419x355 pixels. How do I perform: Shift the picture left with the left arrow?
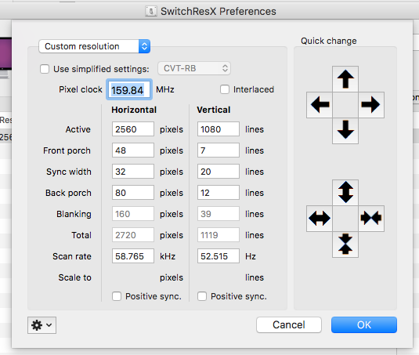320,104
